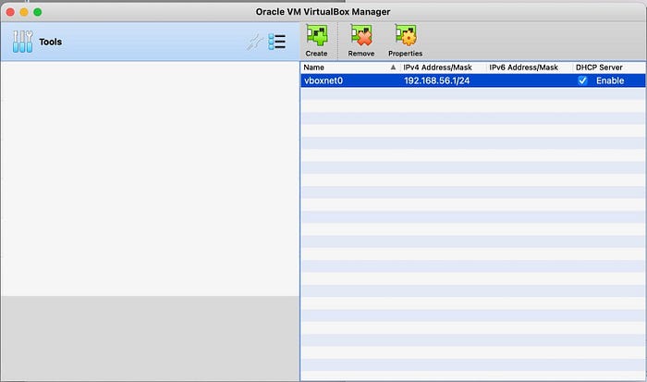
Task: Click the Tools pin icon
Action: pyautogui.click(x=255, y=42)
